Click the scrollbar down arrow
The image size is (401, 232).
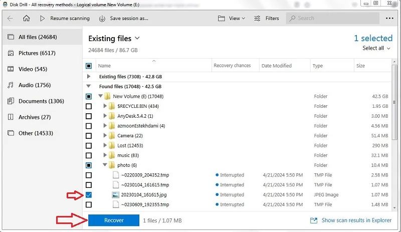(x=394, y=208)
